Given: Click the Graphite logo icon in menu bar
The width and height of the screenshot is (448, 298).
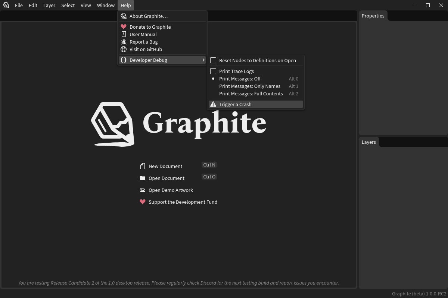Looking at the screenshot, I should [6, 5].
